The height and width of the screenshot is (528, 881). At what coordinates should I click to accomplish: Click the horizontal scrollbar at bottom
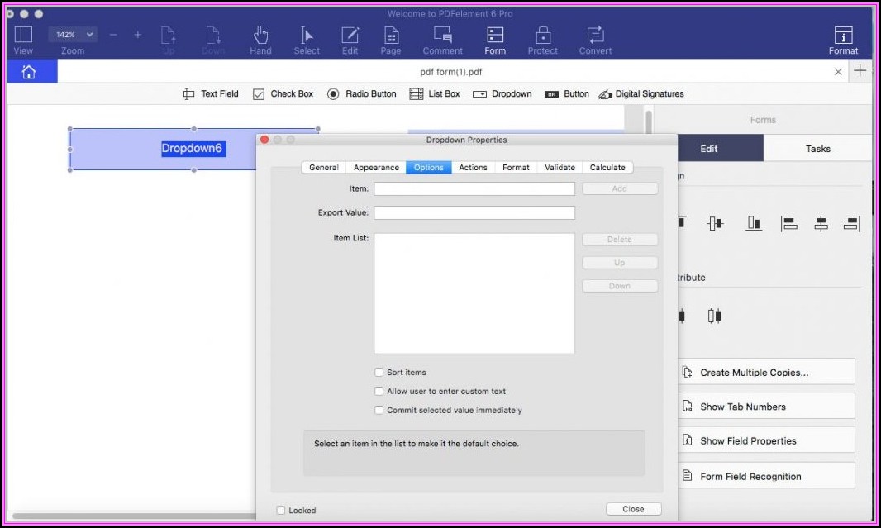(132, 516)
